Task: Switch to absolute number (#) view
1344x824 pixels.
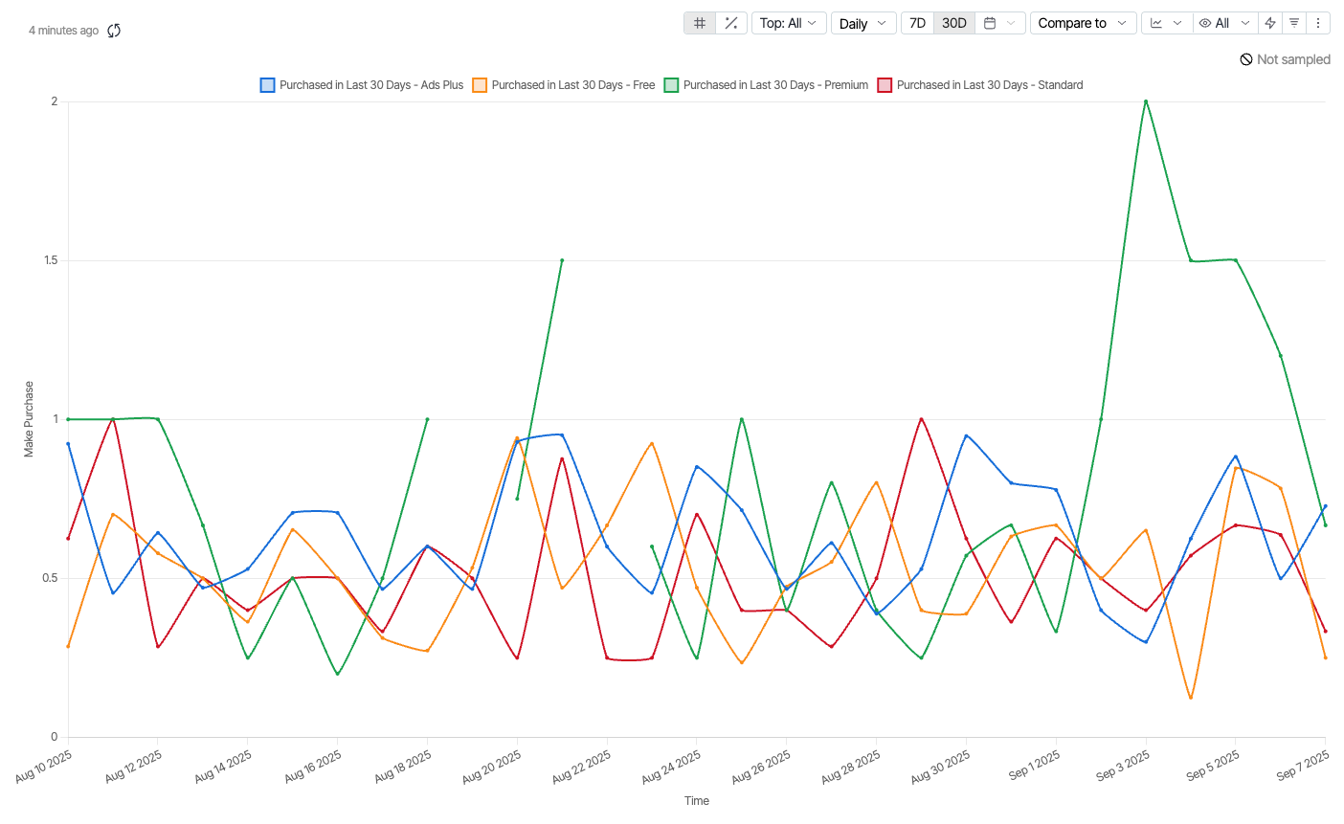Action: (700, 23)
